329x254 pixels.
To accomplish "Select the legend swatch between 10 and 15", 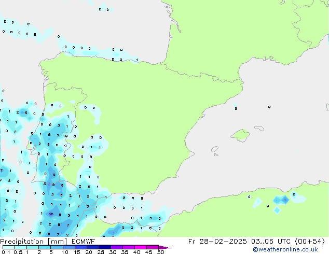I will coord(68,247).
